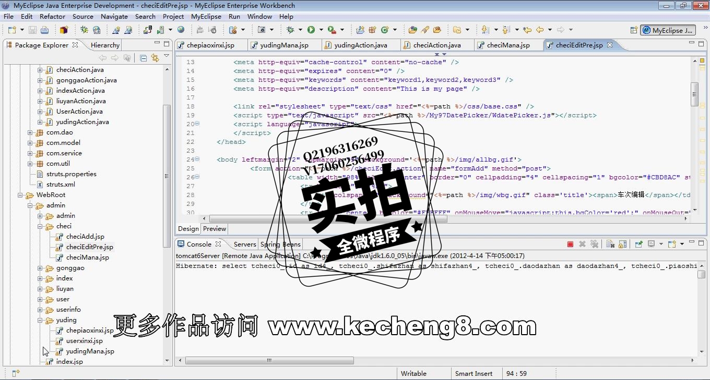Minimize the Package Explorer view
The image size is (710, 380).
(x=157, y=43)
